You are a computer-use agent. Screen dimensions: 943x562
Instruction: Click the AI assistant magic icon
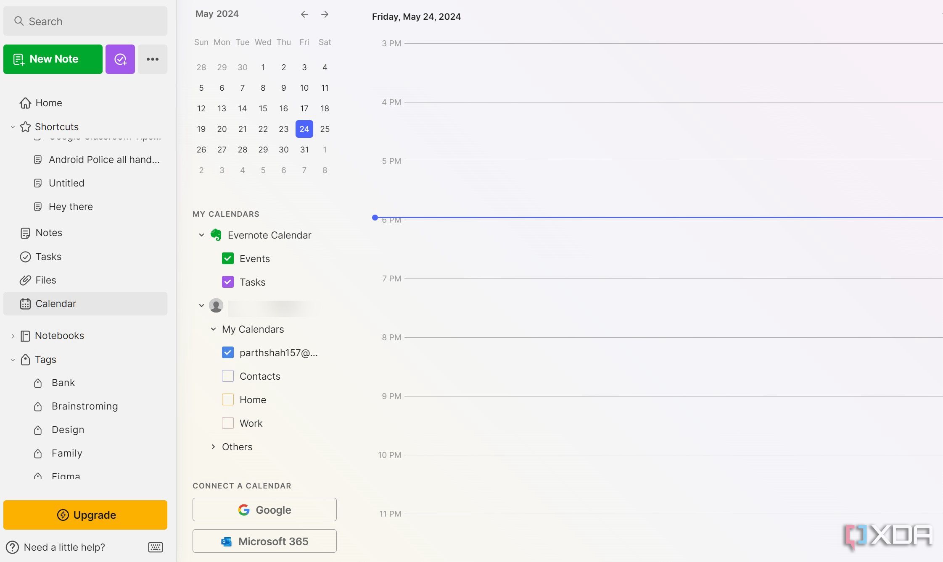pos(120,59)
